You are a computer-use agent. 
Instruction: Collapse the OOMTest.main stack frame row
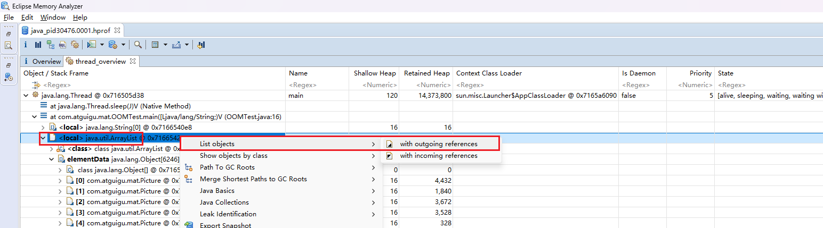pyautogui.click(x=35, y=116)
